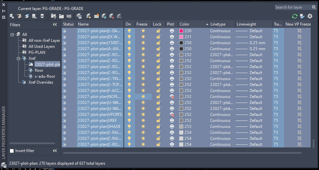Click the status icon of the VPORTS layer
This screenshot has height=170, width=319.
pyautogui.click(x=64, y=114)
